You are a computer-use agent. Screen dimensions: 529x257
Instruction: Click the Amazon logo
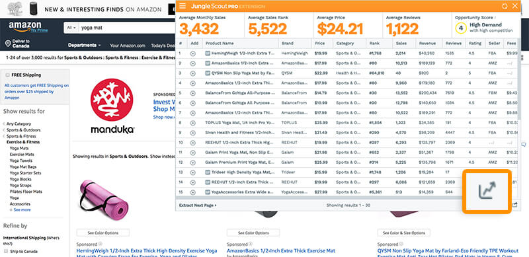[25, 26]
